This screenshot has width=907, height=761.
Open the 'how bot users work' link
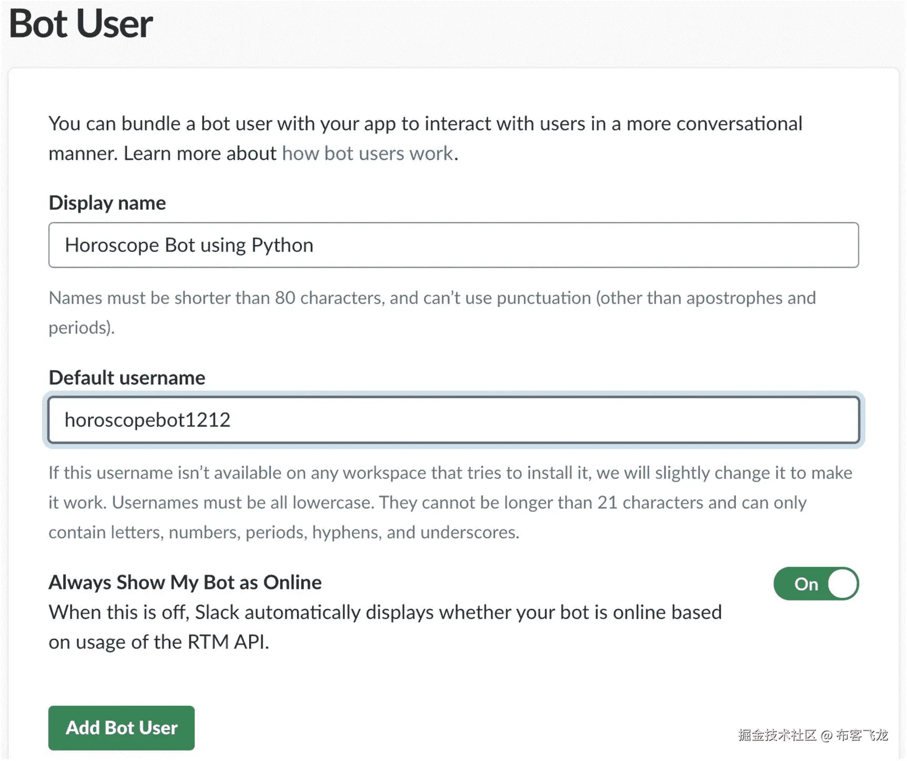[368, 154]
